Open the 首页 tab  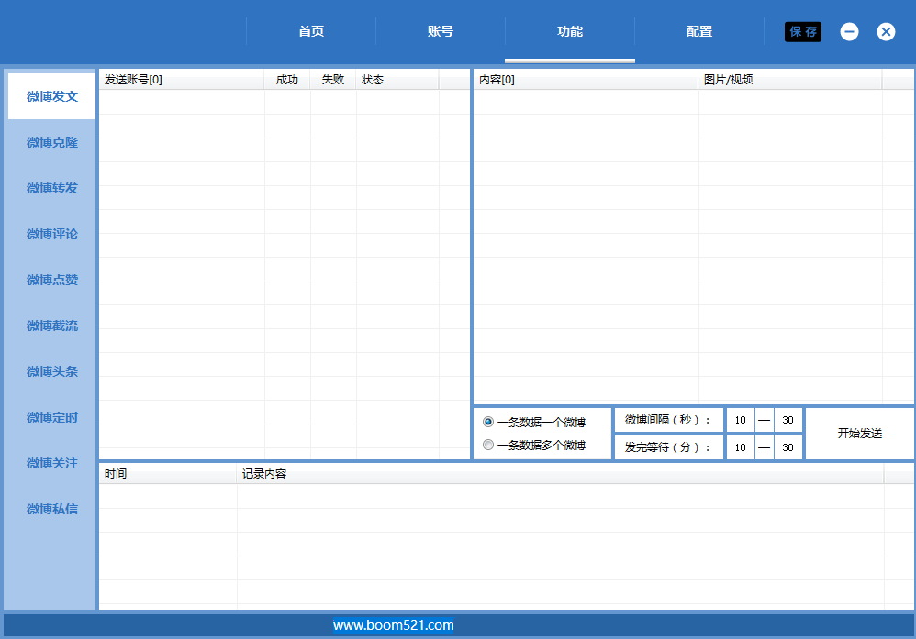pos(311,31)
